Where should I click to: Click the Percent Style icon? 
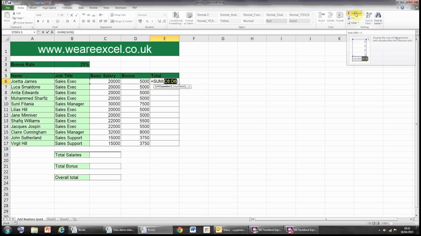(147, 21)
